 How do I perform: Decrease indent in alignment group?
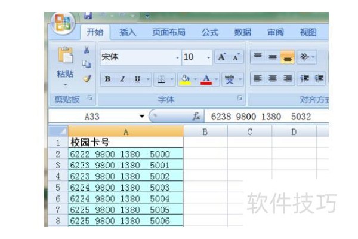click(304, 79)
